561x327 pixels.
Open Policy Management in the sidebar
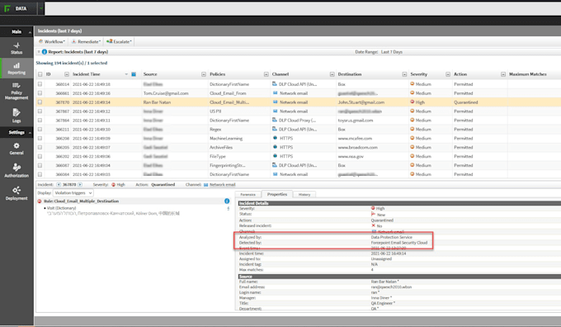click(x=16, y=91)
